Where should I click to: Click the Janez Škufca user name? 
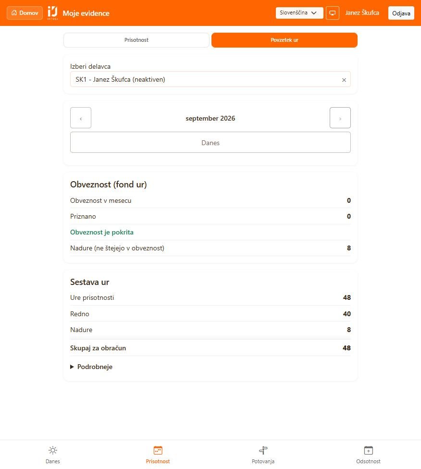362,13
